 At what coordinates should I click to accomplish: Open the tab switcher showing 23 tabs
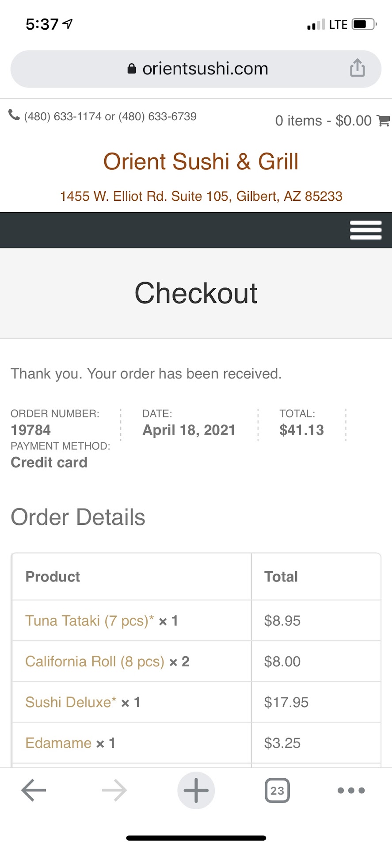(x=277, y=790)
